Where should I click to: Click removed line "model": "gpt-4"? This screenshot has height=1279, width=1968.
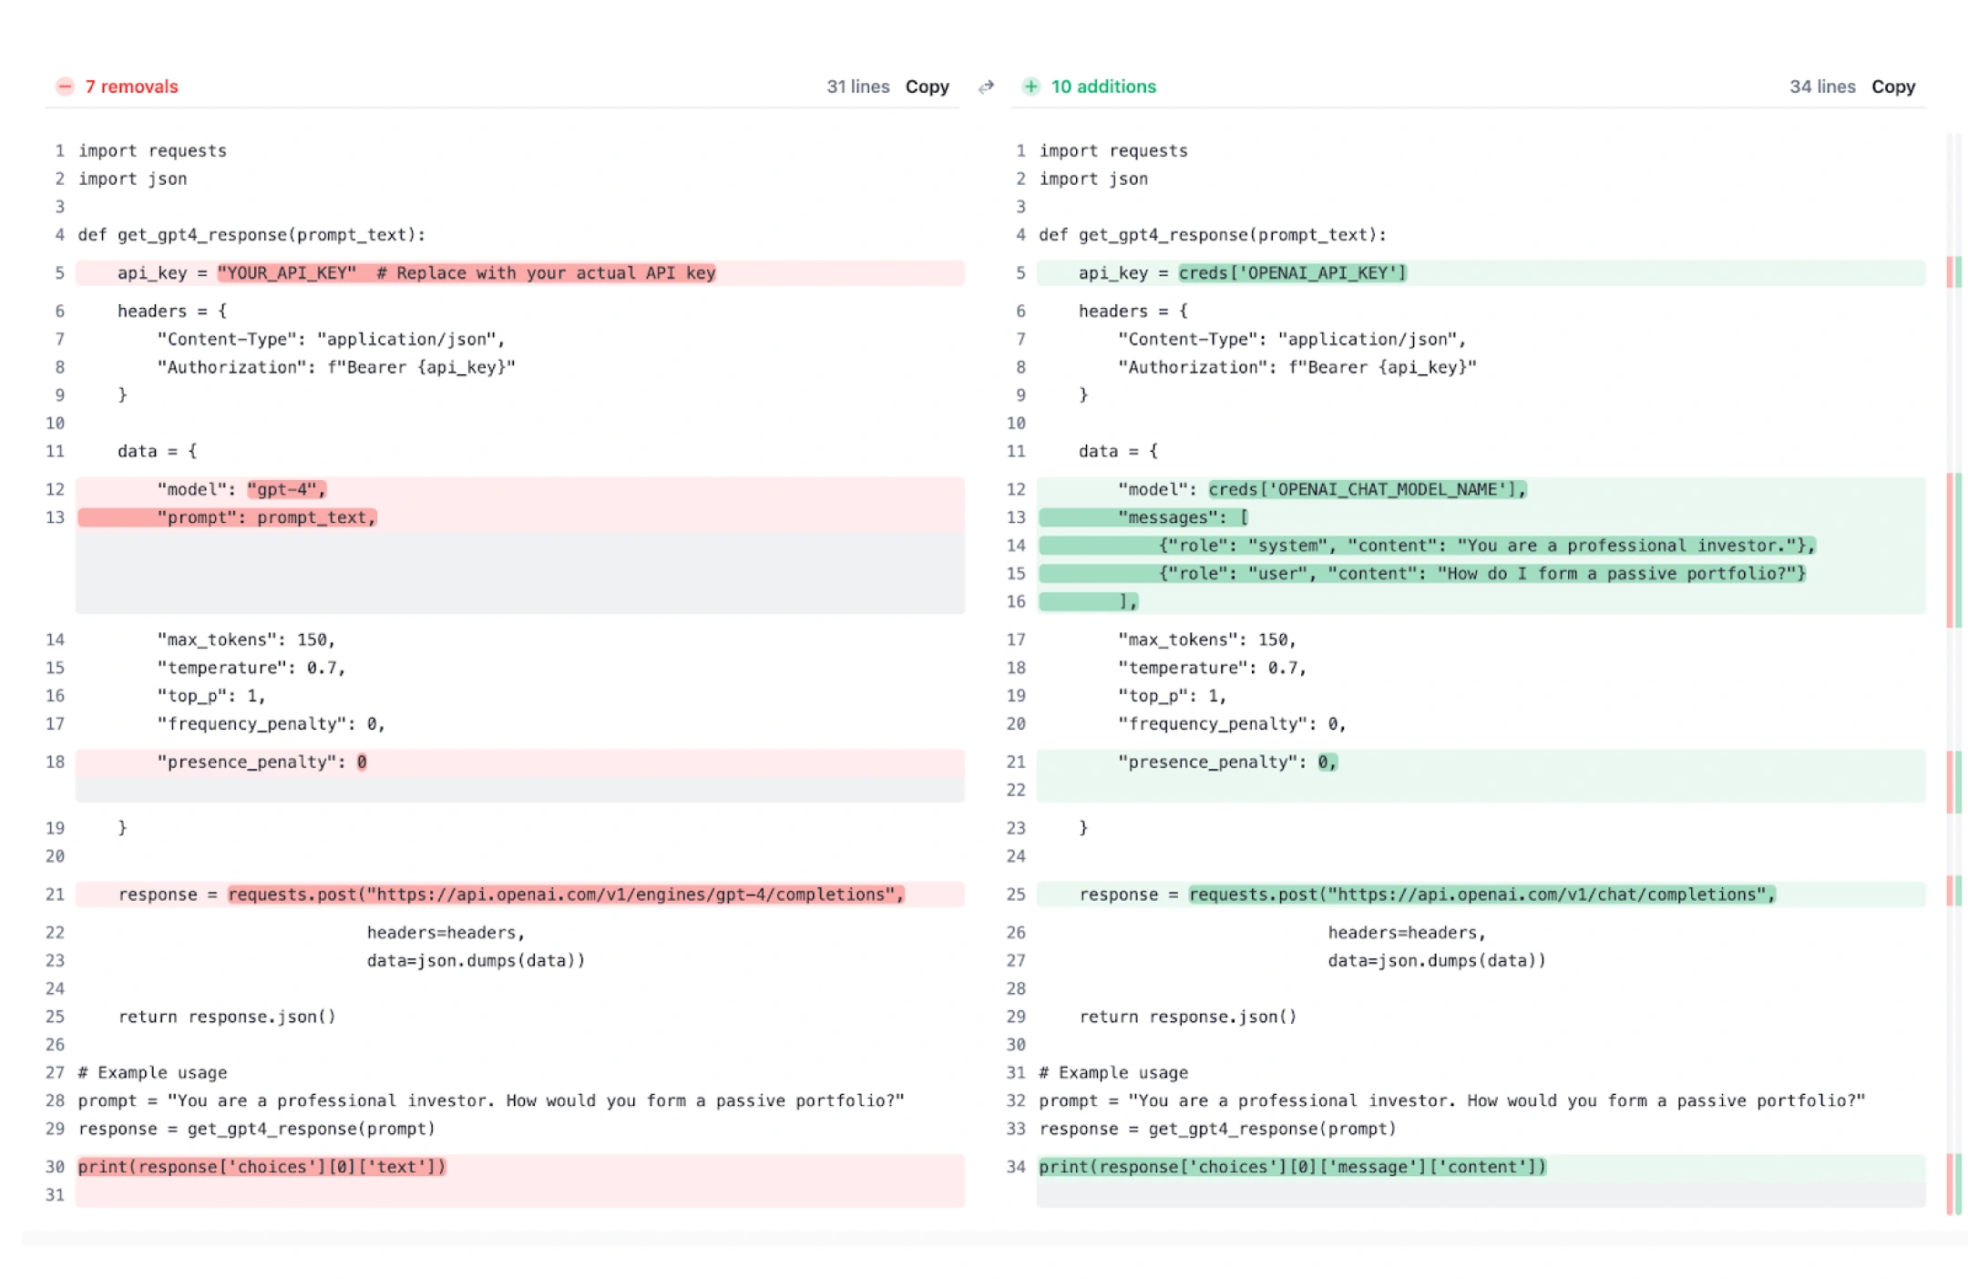click(520, 489)
